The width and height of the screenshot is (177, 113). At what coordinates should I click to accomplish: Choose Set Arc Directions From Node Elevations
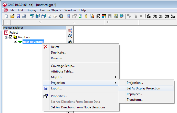(x=81, y=107)
